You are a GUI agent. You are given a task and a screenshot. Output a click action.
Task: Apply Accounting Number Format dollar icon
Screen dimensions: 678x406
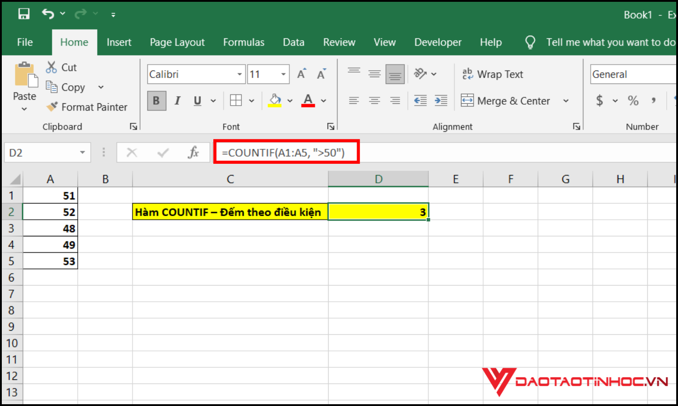(x=599, y=101)
